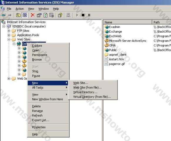Click the iisstart.htm file icon

click(x=106, y=59)
